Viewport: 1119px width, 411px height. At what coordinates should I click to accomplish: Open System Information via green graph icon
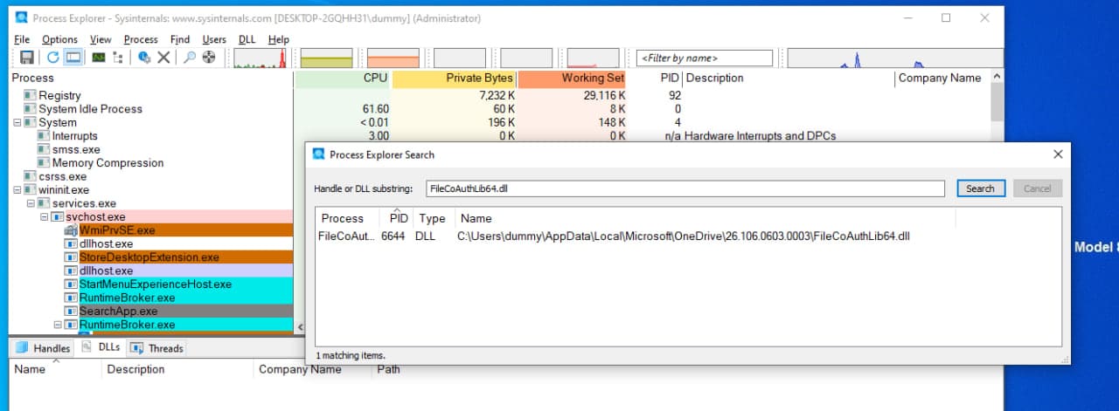[x=99, y=58]
